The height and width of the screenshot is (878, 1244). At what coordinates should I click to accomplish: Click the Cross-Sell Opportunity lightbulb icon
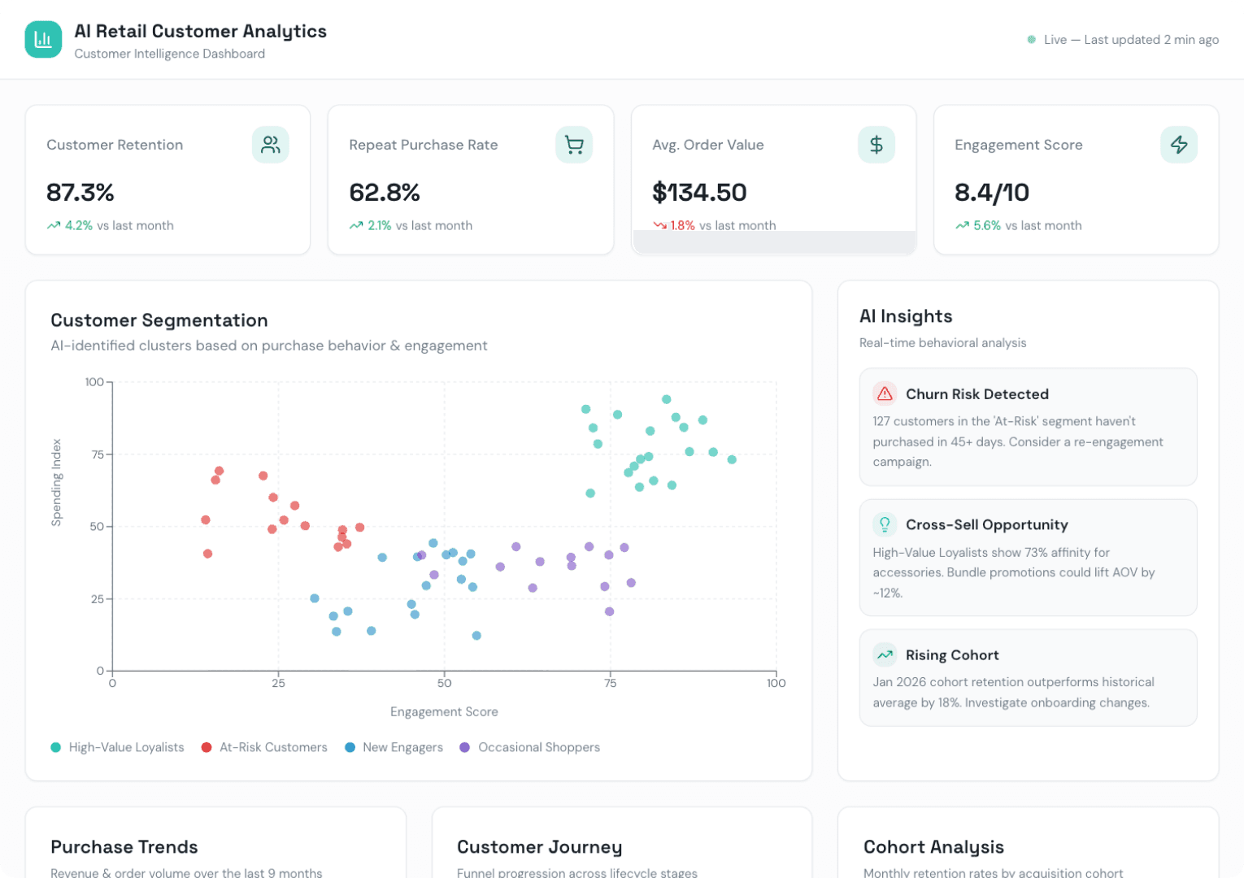[885, 524]
